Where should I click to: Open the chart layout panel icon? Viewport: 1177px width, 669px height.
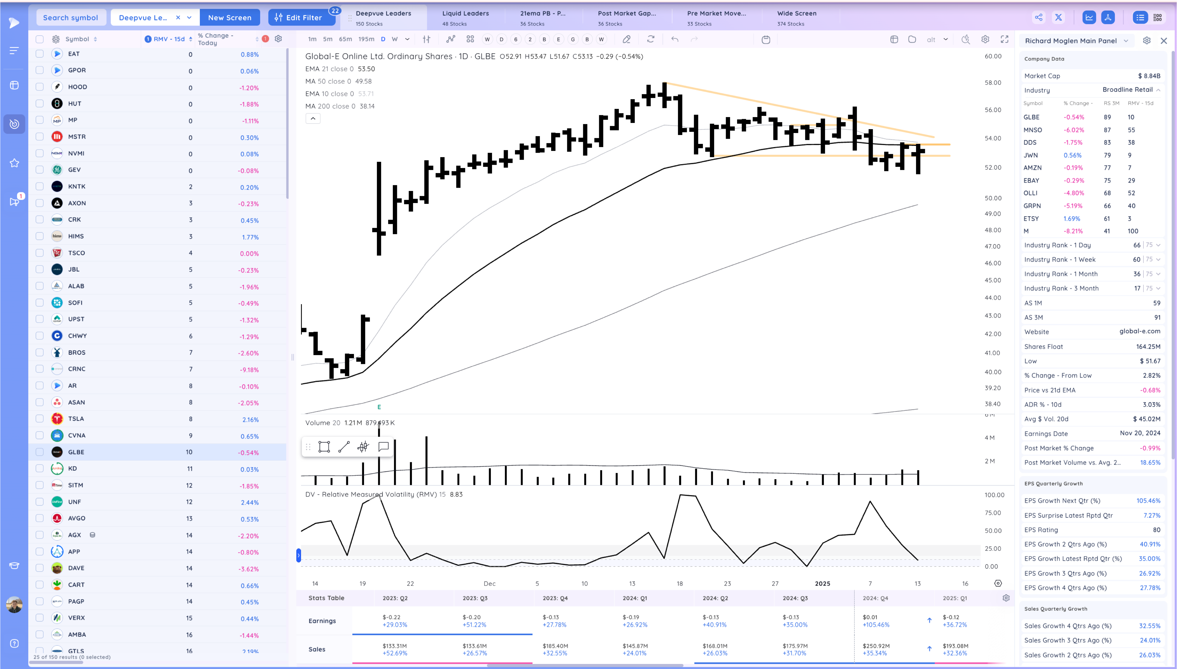click(894, 39)
